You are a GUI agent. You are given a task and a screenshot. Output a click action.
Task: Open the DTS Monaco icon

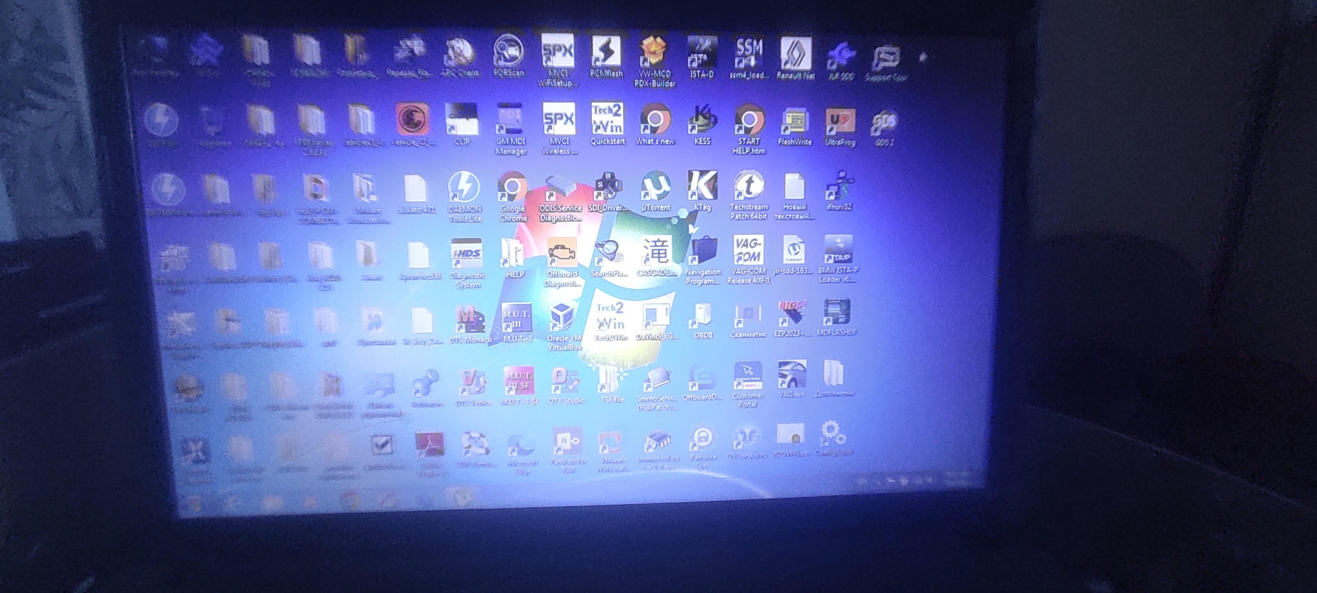click(x=470, y=319)
